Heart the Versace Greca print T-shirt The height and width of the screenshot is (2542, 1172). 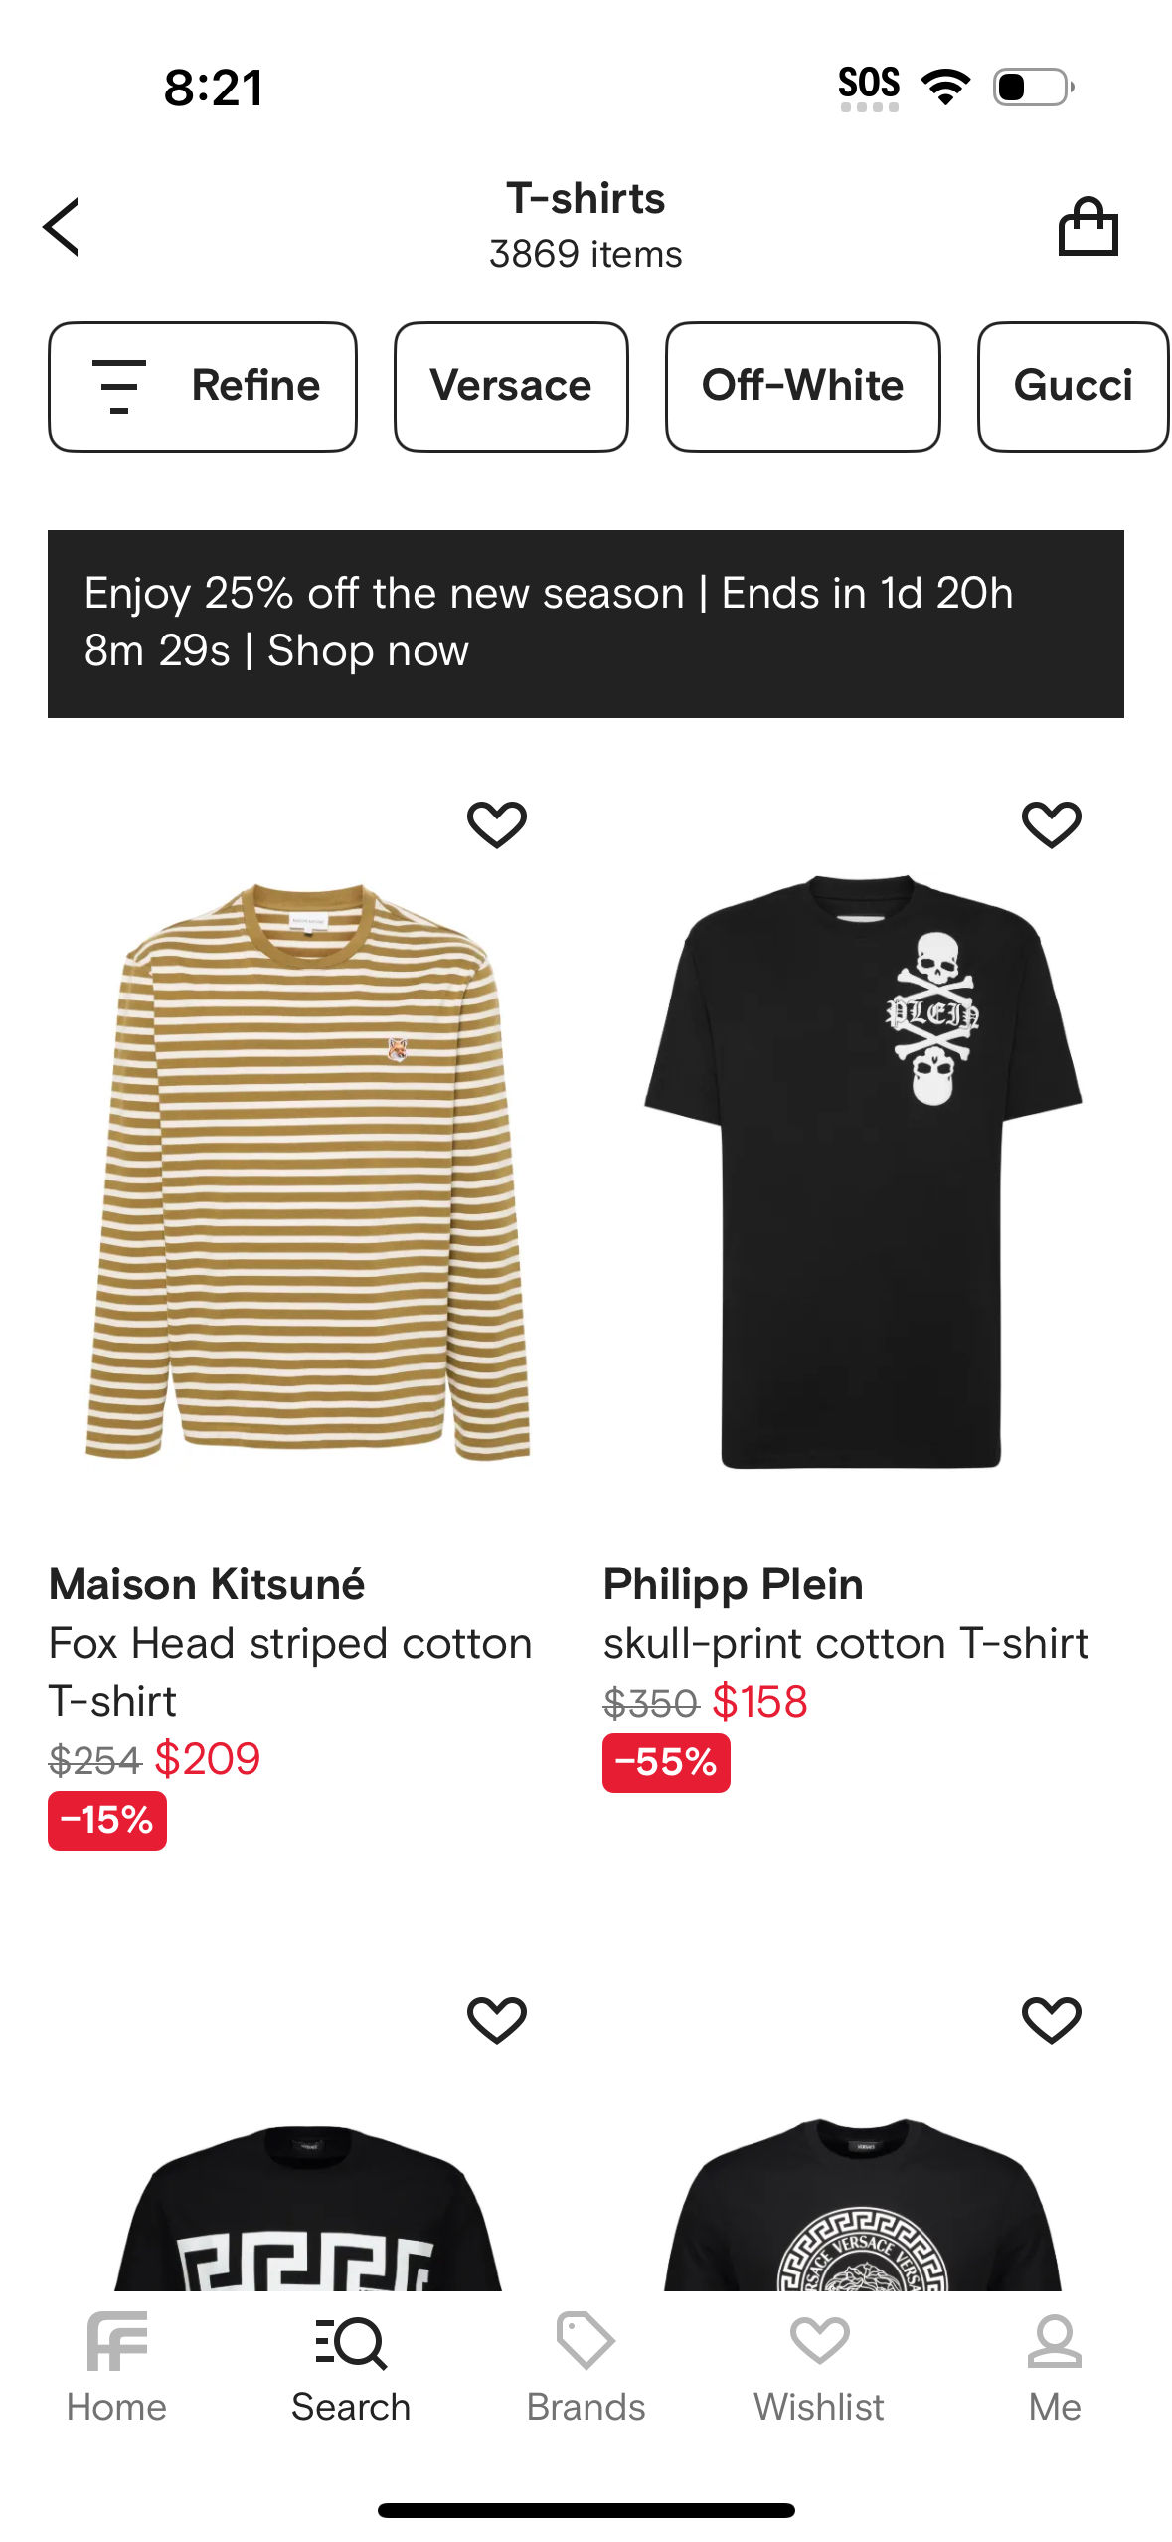(497, 2020)
